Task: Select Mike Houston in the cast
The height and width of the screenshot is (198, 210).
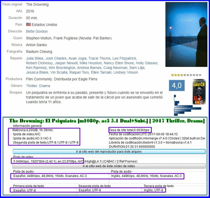Action: [x=91, y=63]
